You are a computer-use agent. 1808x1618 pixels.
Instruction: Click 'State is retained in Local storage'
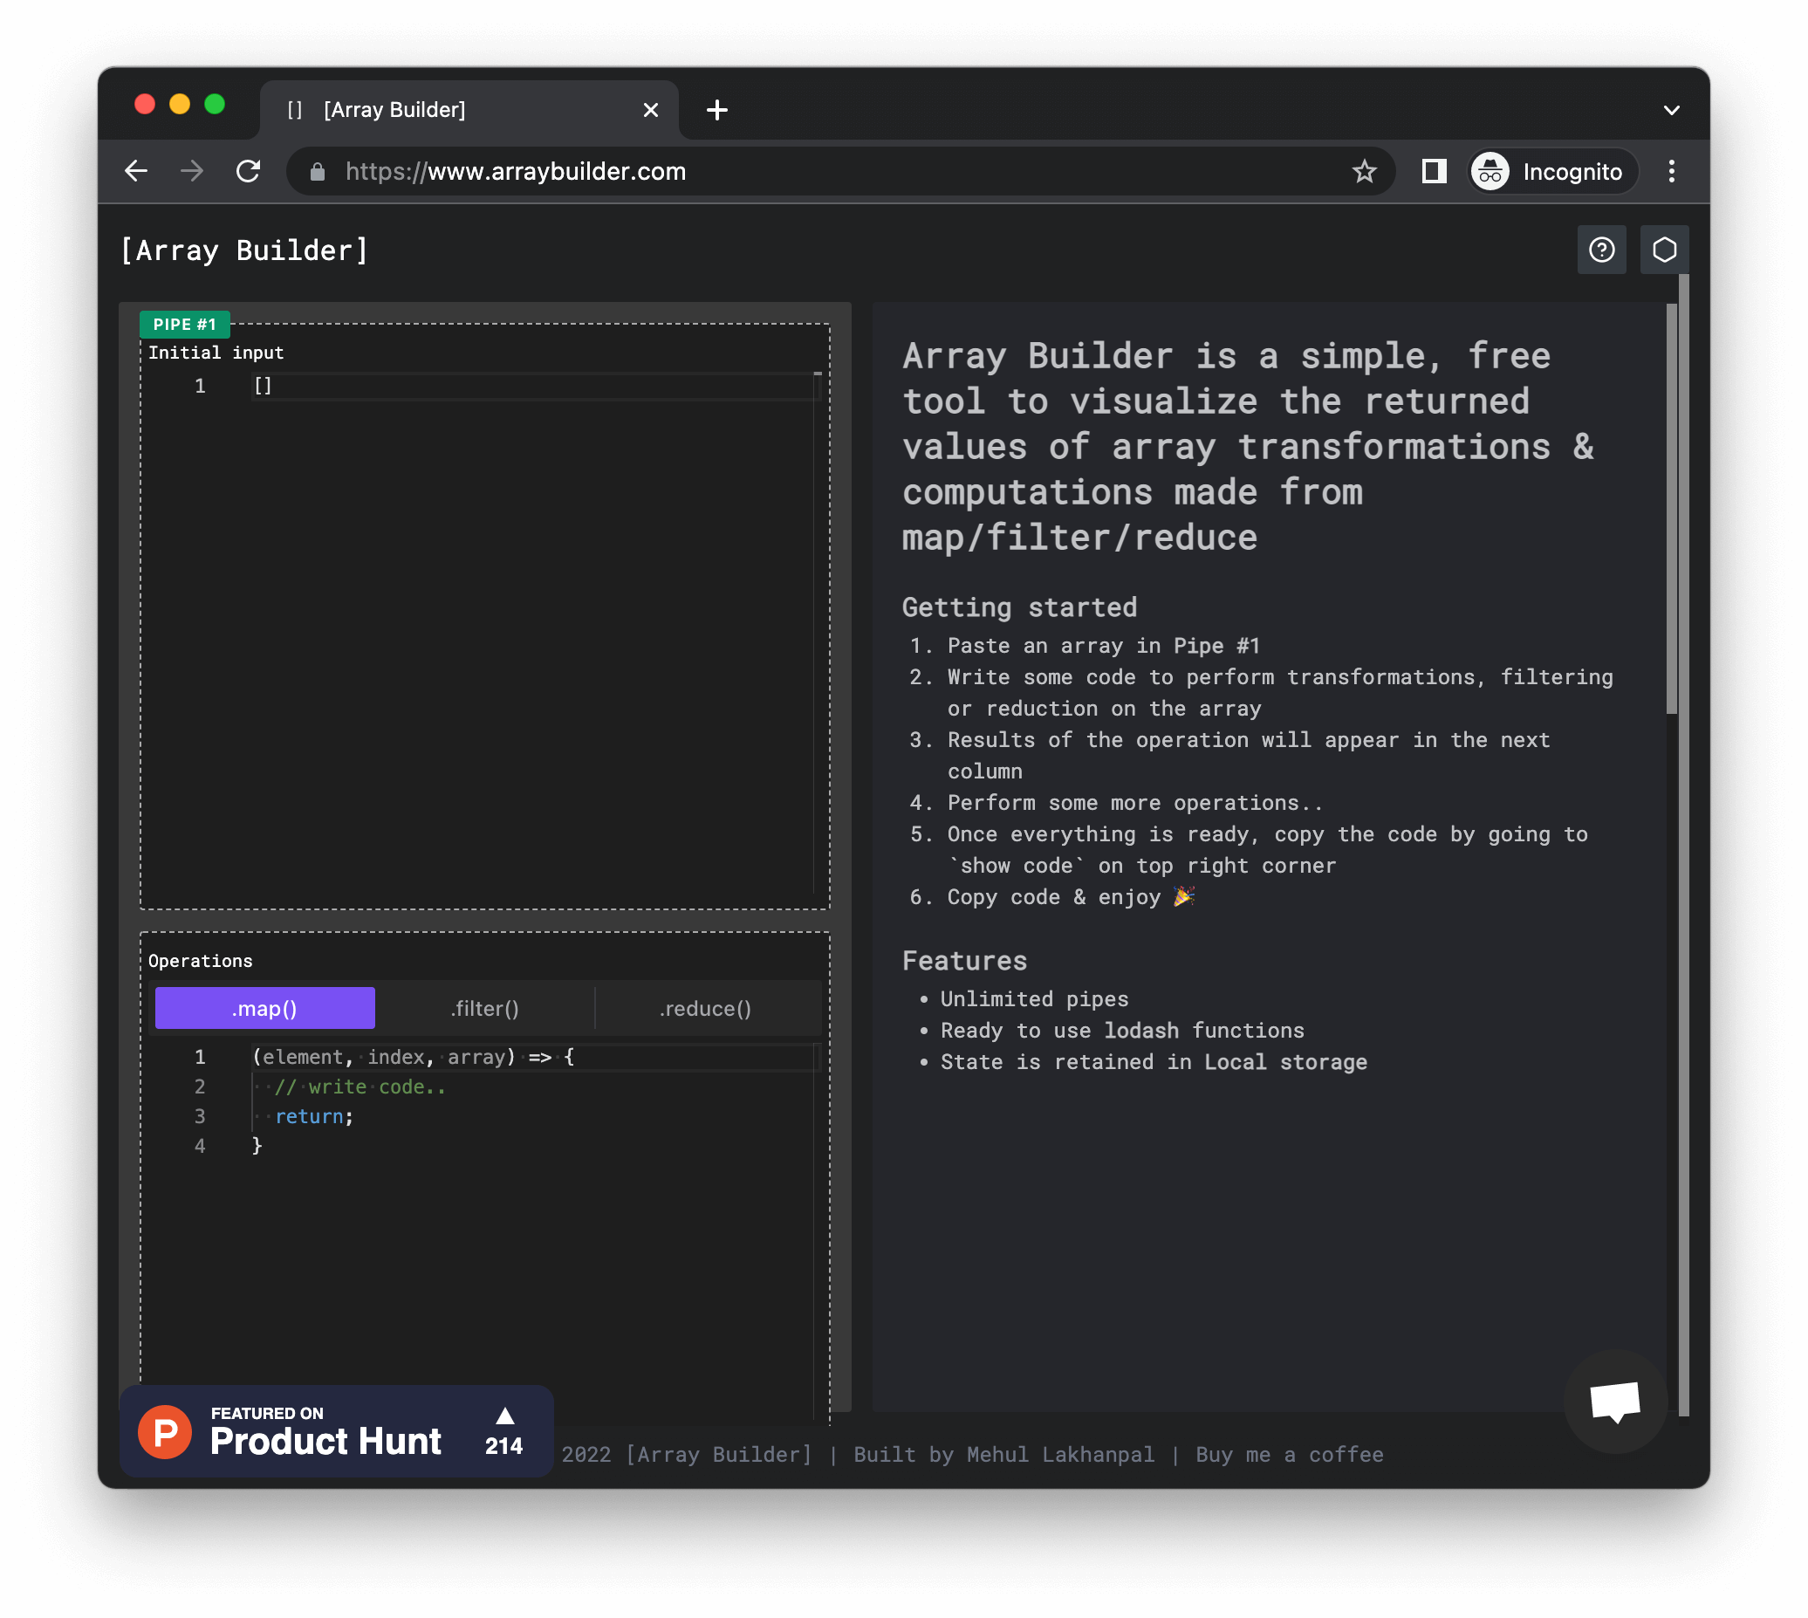(x=1153, y=1061)
